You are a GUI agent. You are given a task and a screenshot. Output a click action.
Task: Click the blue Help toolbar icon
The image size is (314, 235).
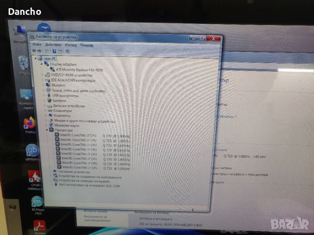[x=54, y=51]
